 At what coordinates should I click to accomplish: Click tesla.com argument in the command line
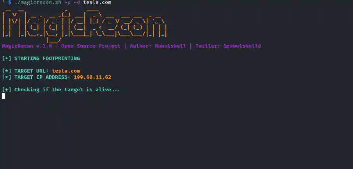tap(97, 2)
